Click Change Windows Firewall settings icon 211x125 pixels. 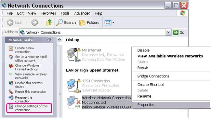click(x=11, y=66)
